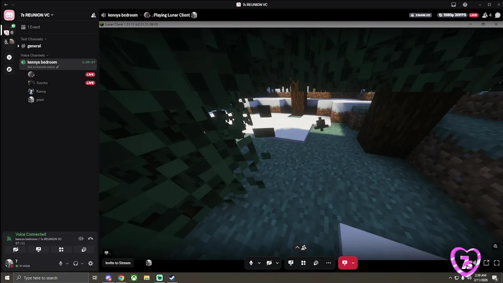Click screen share button in Voice Connected panel
The width and height of the screenshot is (503, 283).
pos(39,250)
